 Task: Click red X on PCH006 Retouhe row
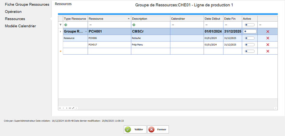[268, 38]
